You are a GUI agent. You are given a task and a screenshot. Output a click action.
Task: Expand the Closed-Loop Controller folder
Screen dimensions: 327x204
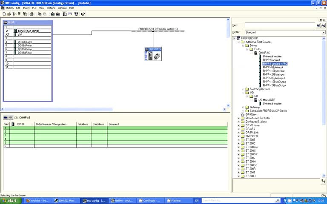(238, 118)
